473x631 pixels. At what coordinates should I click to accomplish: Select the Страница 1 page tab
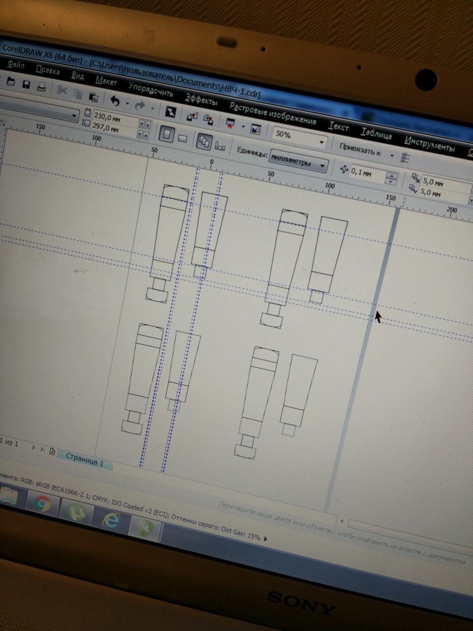point(84,459)
